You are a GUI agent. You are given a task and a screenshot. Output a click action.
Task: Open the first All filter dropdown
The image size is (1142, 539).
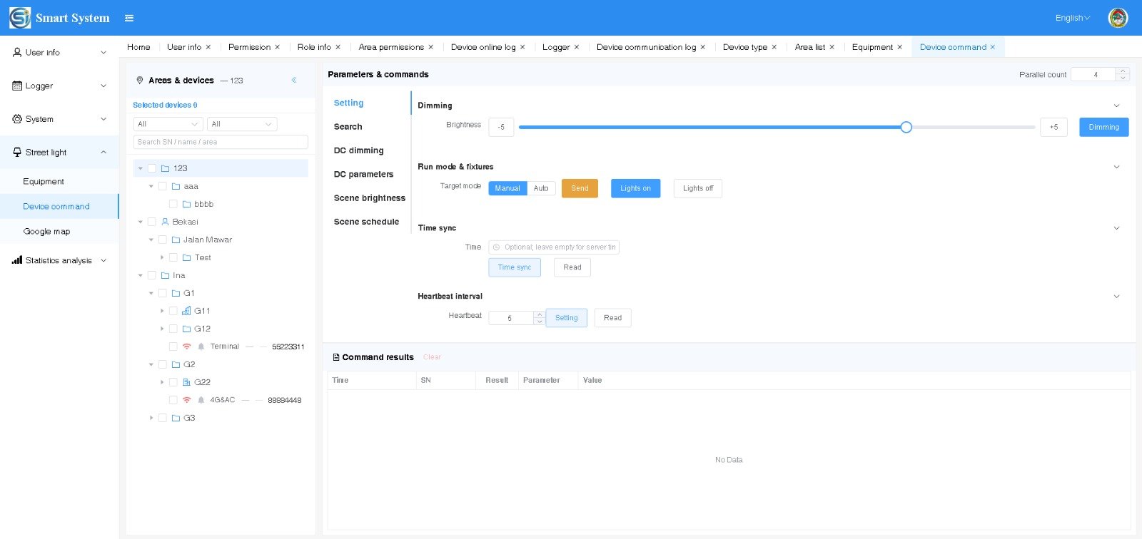(168, 124)
